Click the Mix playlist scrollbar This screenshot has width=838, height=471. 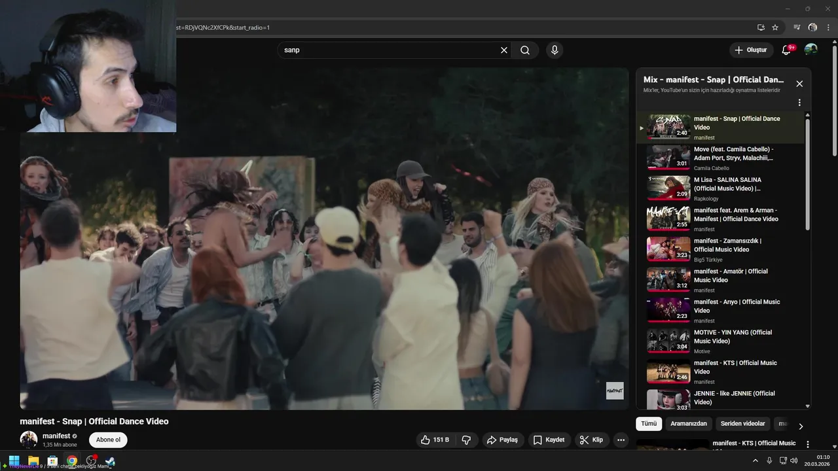click(807, 174)
